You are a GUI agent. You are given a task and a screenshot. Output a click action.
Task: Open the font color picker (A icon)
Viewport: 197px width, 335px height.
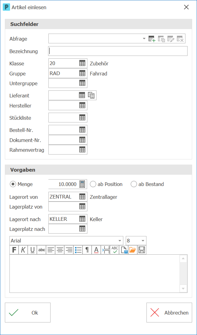tap(96, 250)
